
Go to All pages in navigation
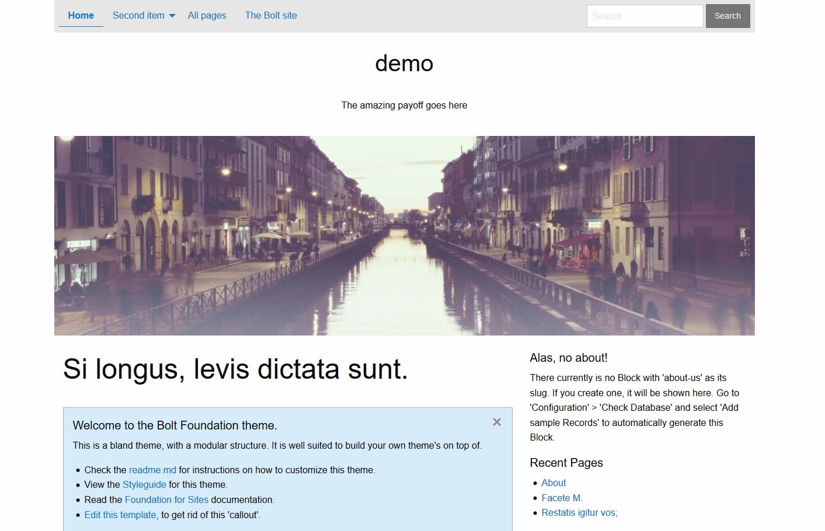(x=207, y=15)
